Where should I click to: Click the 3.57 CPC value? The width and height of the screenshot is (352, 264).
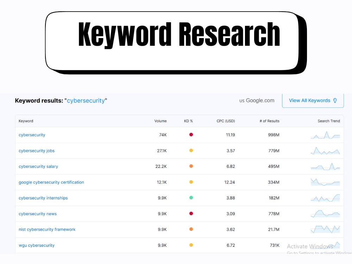coord(231,151)
